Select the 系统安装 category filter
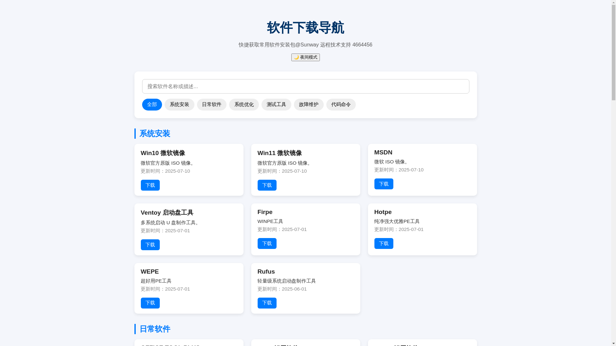Image resolution: width=616 pixels, height=346 pixels. coord(179,105)
